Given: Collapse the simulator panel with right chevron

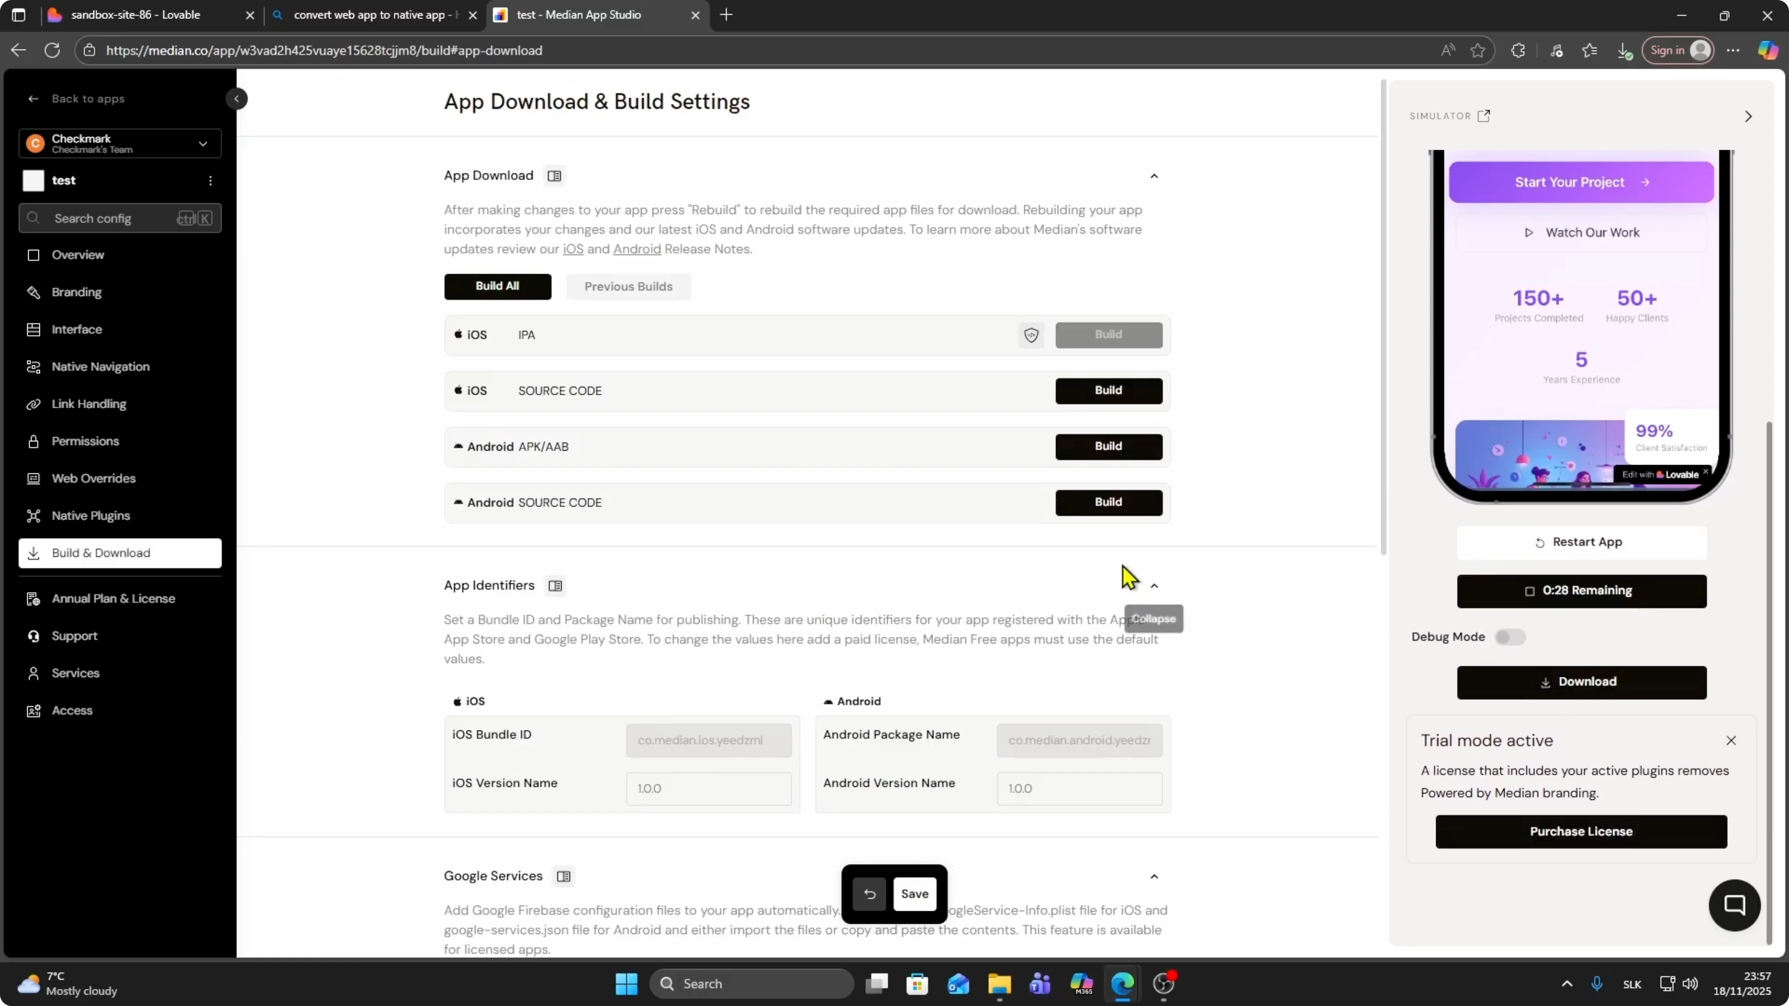Looking at the screenshot, I should coord(1749,117).
